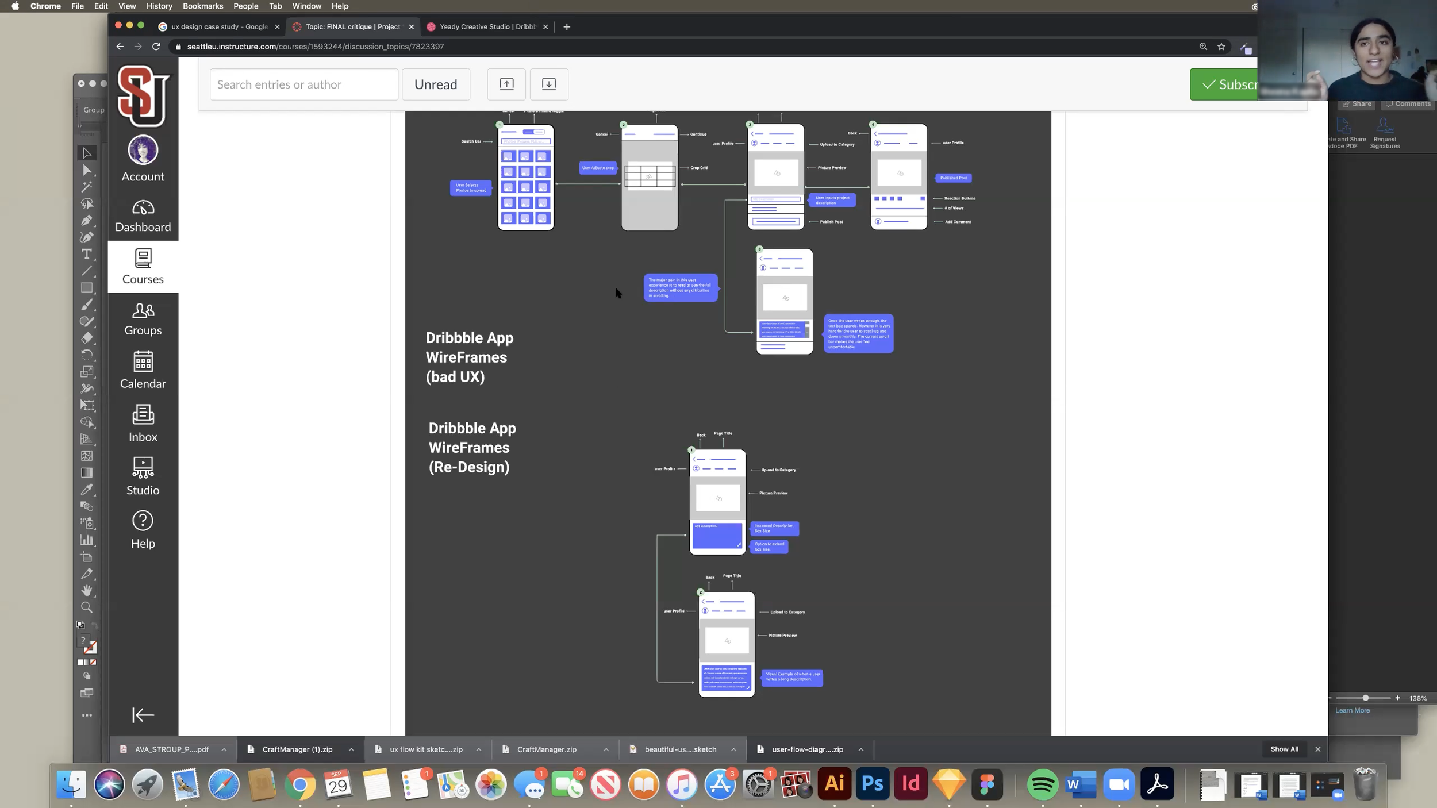Click Comments button in Acrobat

click(1408, 104)
